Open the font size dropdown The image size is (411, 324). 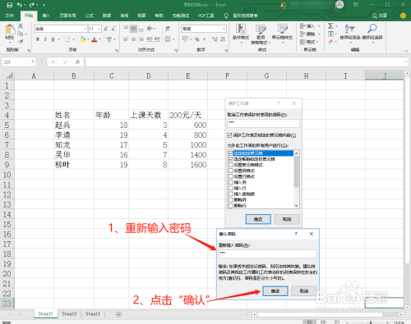(99, 29)
